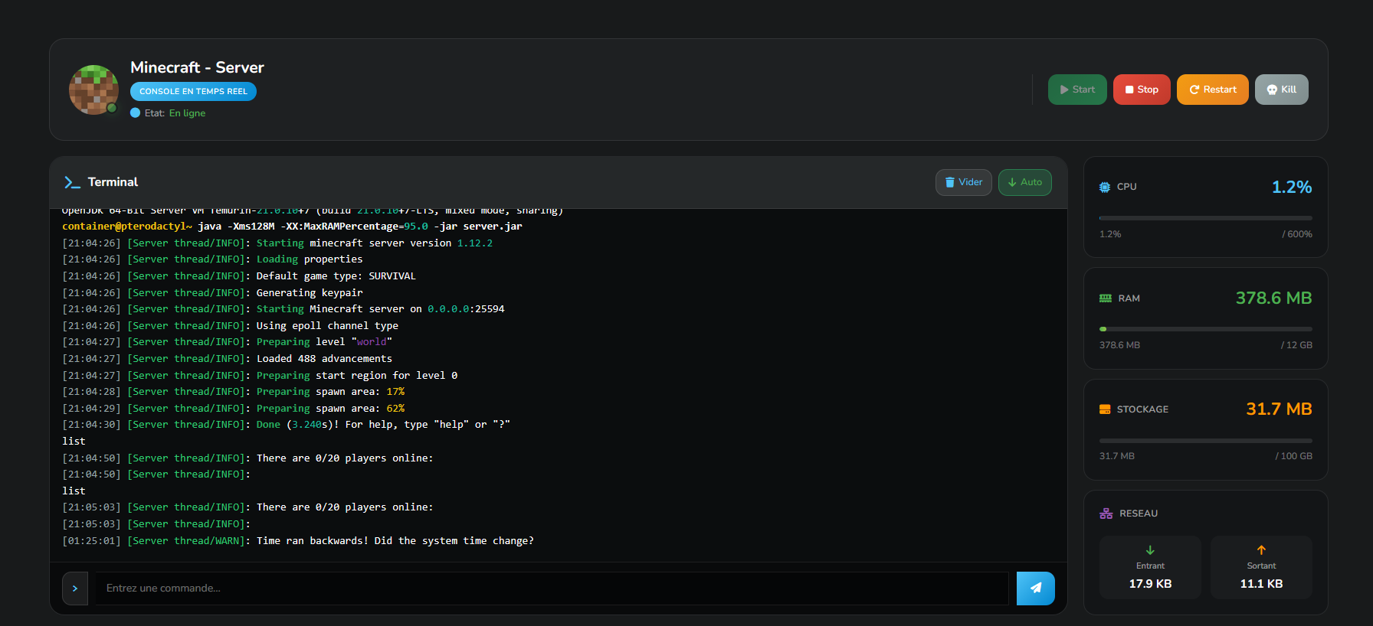Click the 'Using epoll channel type' log line

click(230, 326)
